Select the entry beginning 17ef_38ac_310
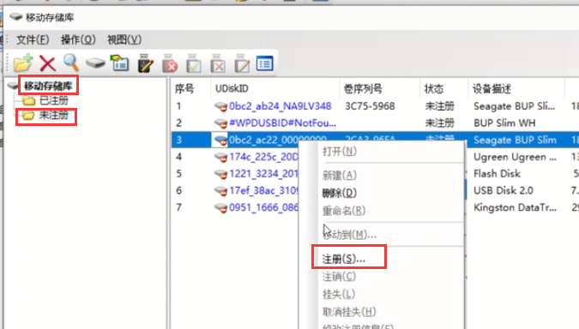The width and height of the screenshot is (579, 329). coord(263,191)
